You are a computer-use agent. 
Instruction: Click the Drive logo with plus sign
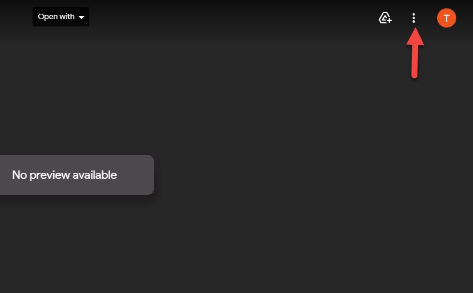(x=385, y=18)
